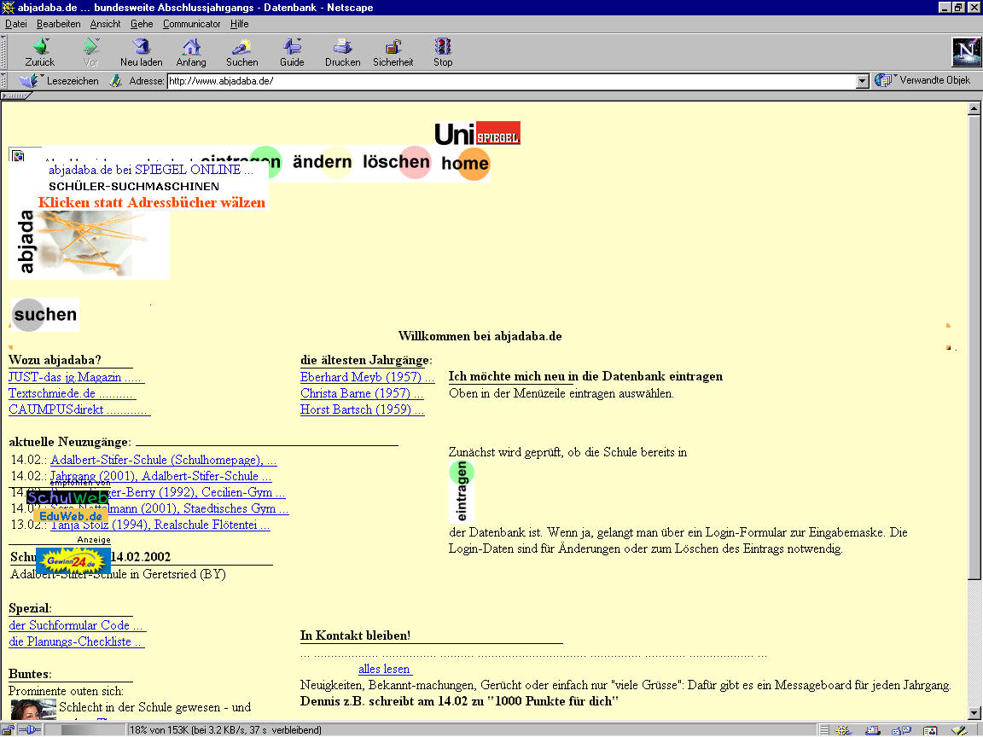Image resolution: width=983 pixels, height=737 pixels.
Task: Open the Verwandte Objekte dropdown
Action: pyautogui.click(x=924, y=81)
